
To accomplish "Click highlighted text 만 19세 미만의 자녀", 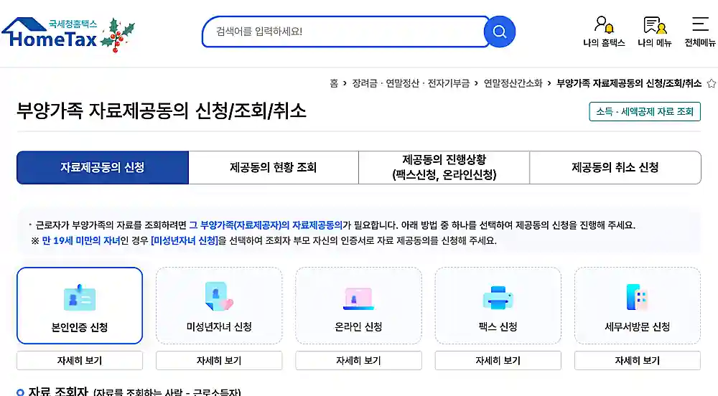I will point(81,240).
